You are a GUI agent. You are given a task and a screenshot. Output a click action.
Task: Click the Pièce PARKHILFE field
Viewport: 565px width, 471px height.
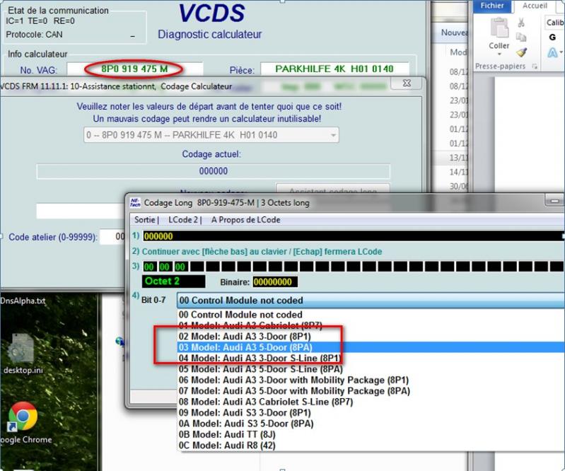pos(334,69)
